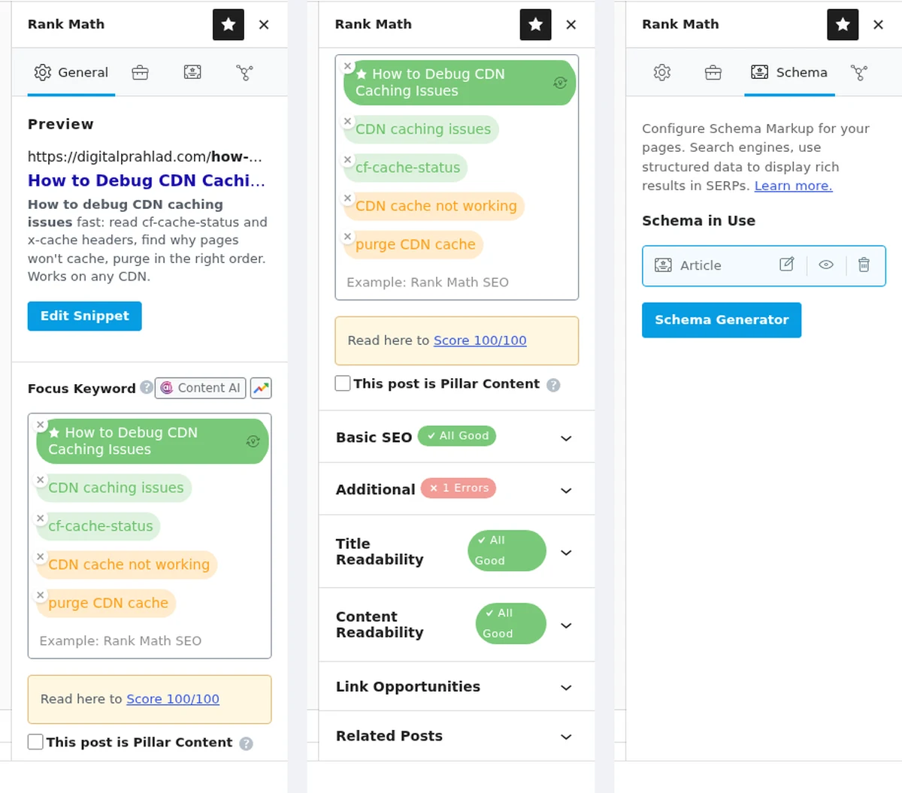Select the General tab in the left panel
This screenshot has height=793, width=902.
pos(71,73)
